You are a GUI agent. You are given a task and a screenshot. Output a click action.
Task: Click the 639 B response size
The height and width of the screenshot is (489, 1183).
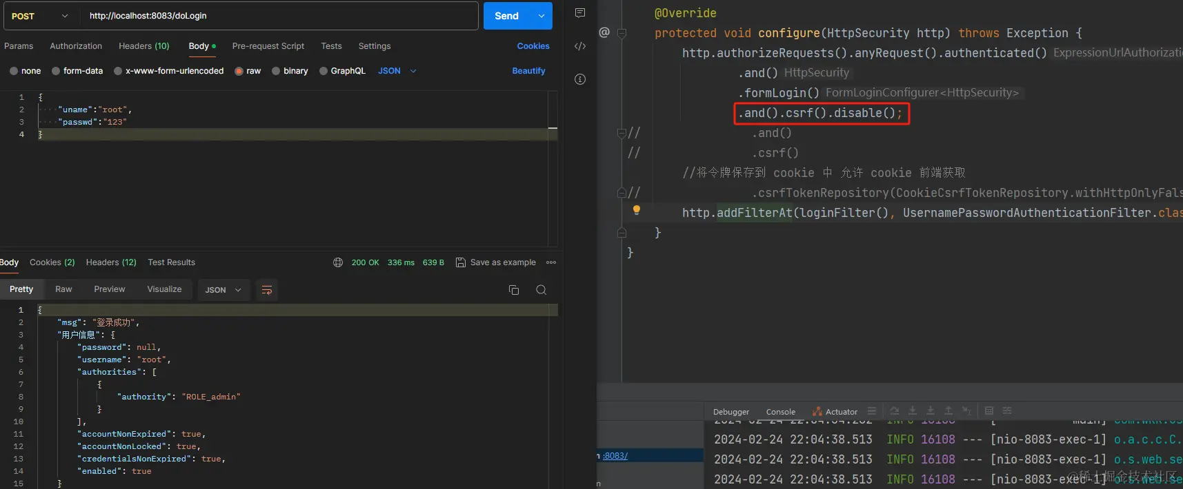[x=433, y=262]
